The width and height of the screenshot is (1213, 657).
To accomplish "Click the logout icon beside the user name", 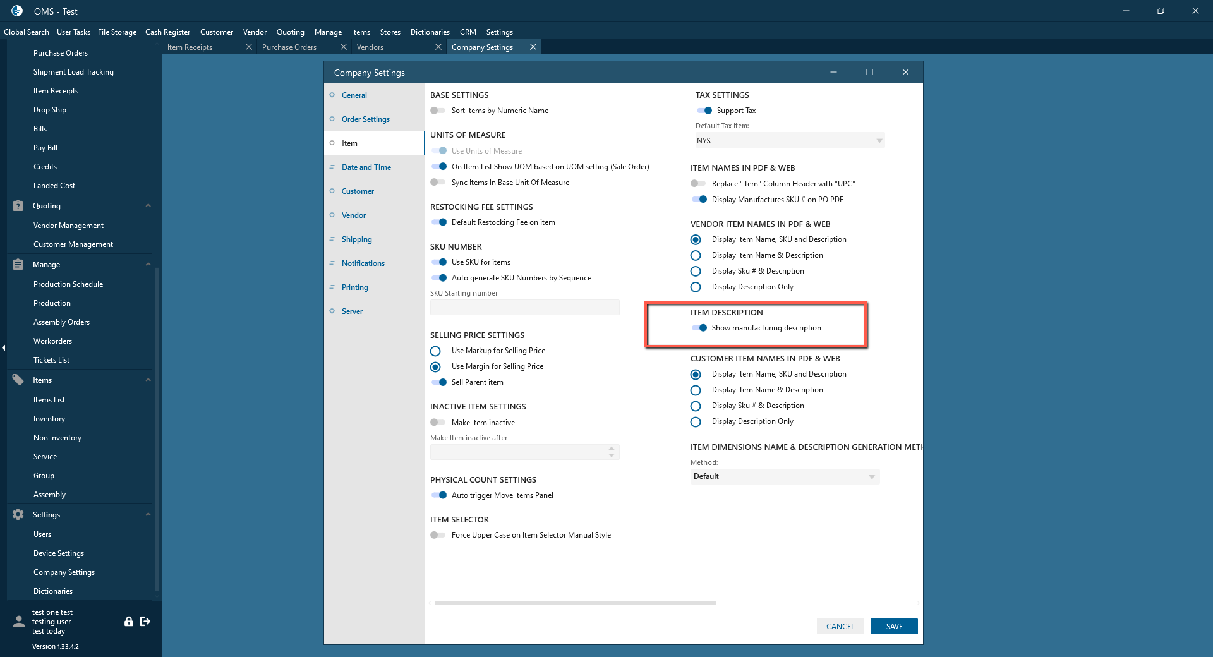I will (x=145, y=622).
